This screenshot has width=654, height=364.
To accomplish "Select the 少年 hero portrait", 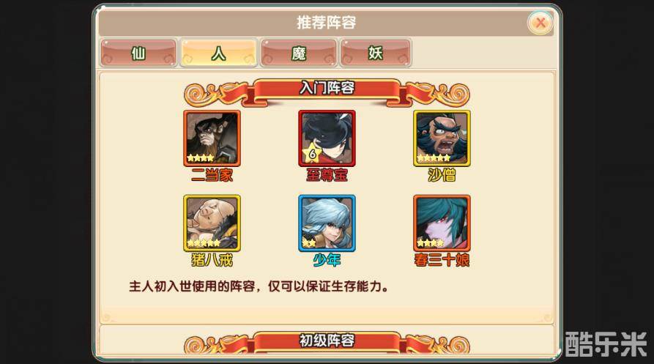I will [x=327, y=223].
